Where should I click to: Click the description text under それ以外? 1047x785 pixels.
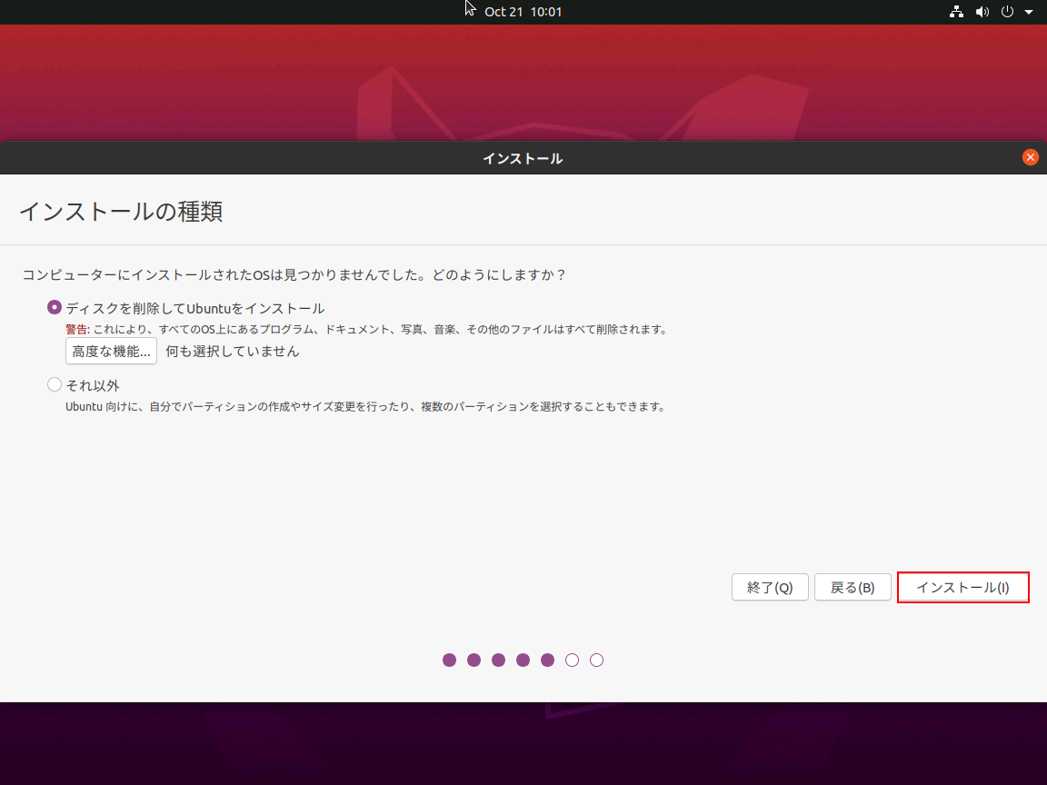coord(365,406)
